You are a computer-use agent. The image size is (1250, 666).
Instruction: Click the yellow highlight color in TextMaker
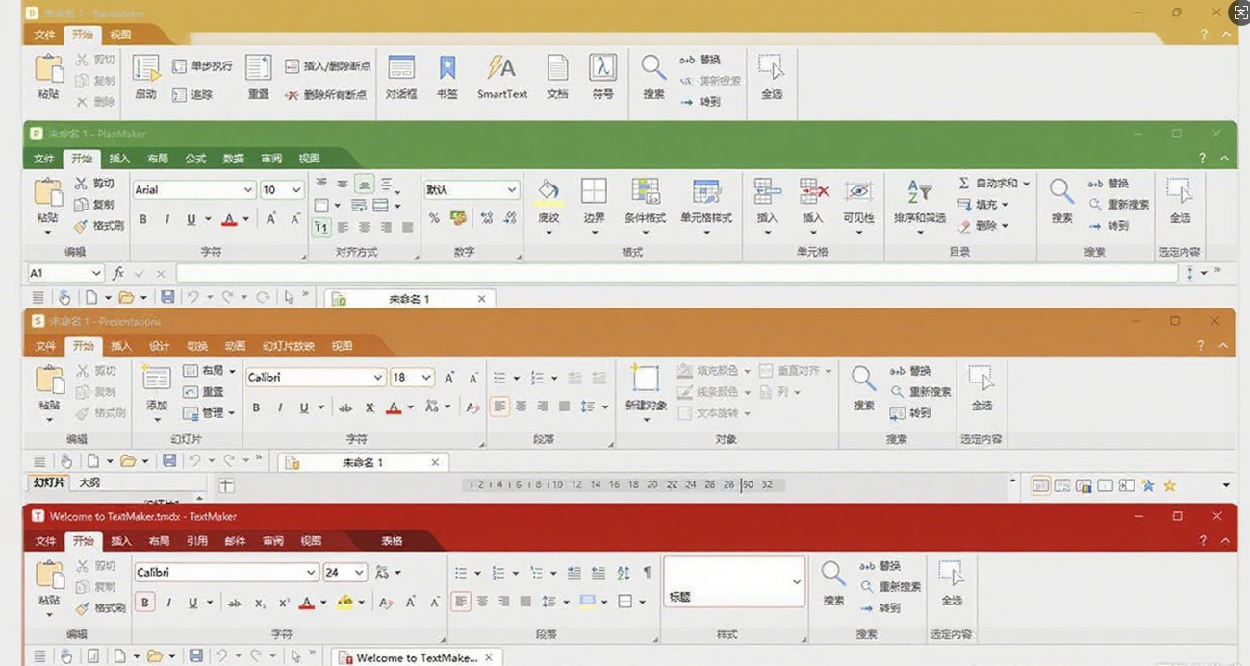(x=344, y=603)
